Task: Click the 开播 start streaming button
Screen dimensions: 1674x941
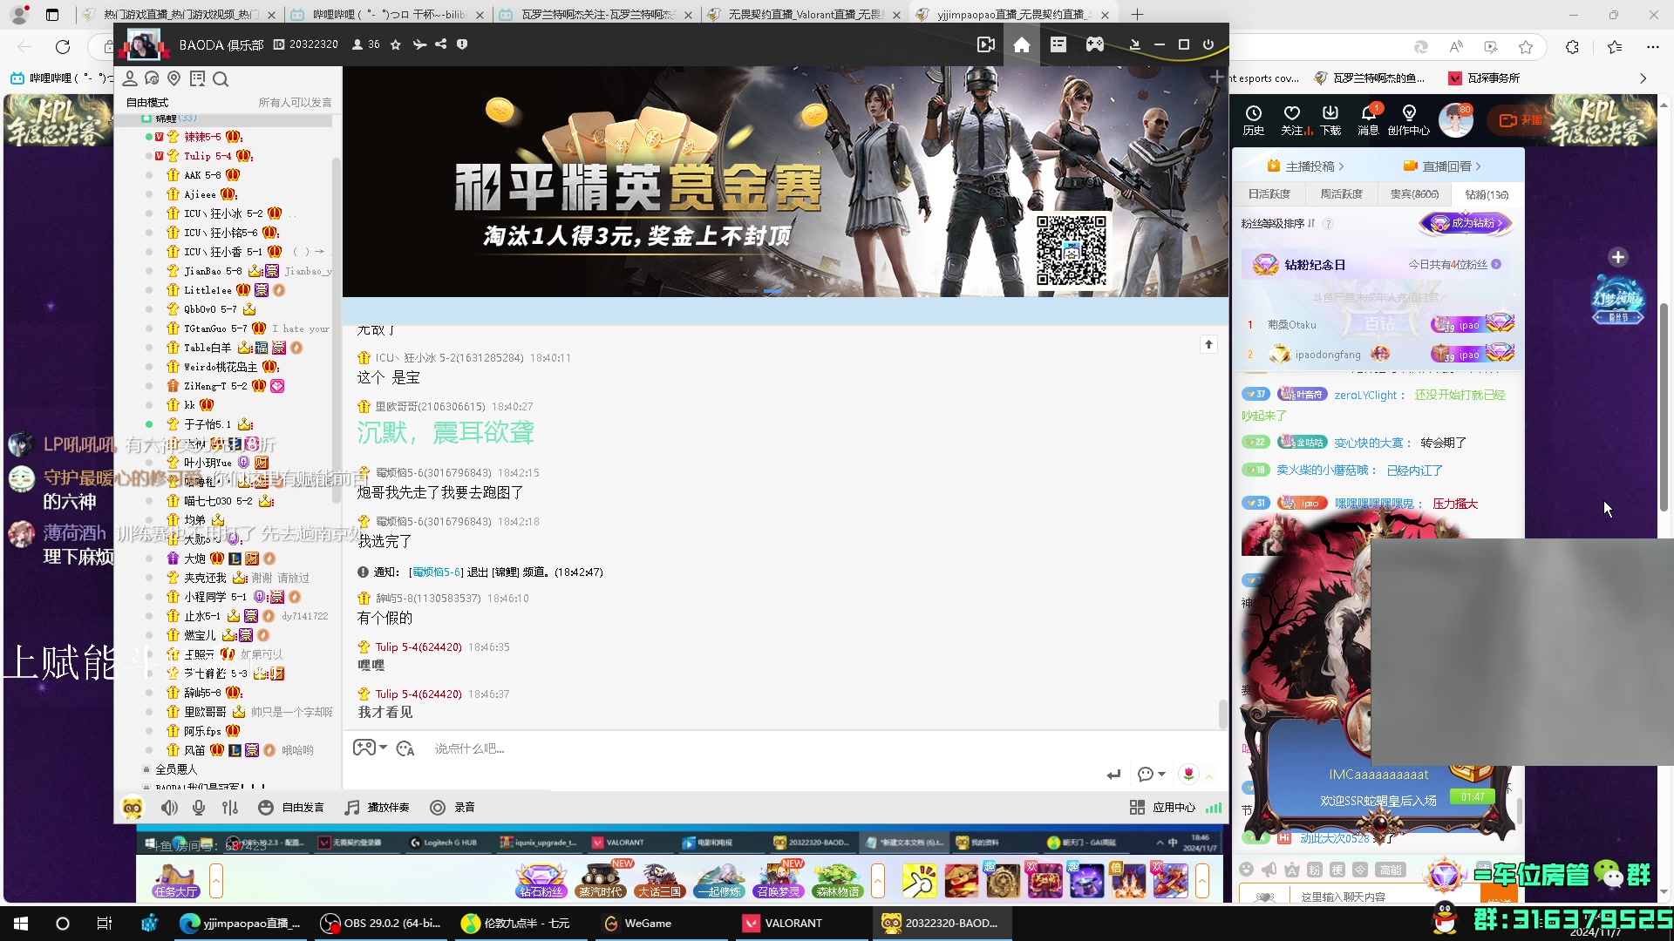Action: 1521,120
